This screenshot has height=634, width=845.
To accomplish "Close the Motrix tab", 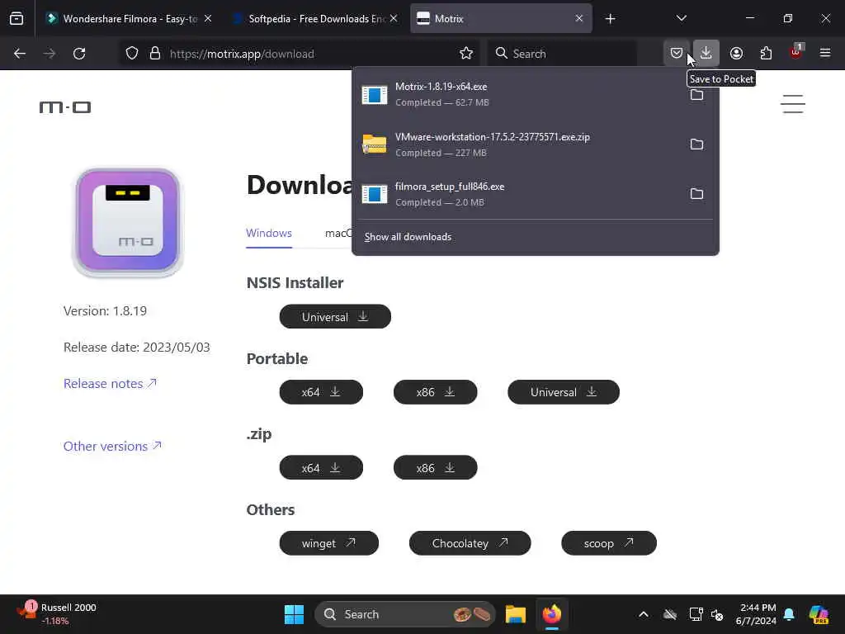I will tap(578, 19).
